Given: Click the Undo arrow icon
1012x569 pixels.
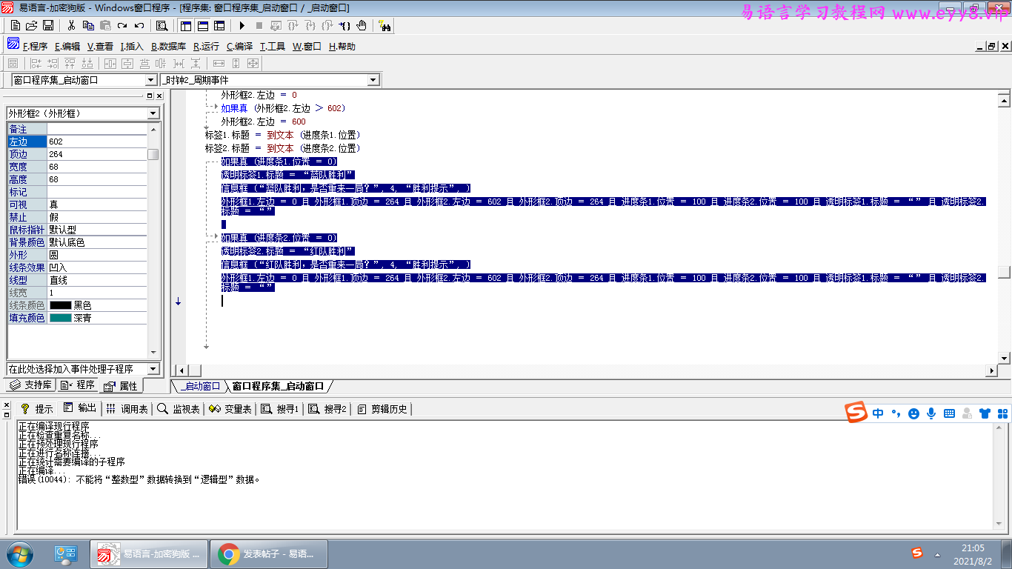Looking at the screenshot, I should click(x=139, y=25).
